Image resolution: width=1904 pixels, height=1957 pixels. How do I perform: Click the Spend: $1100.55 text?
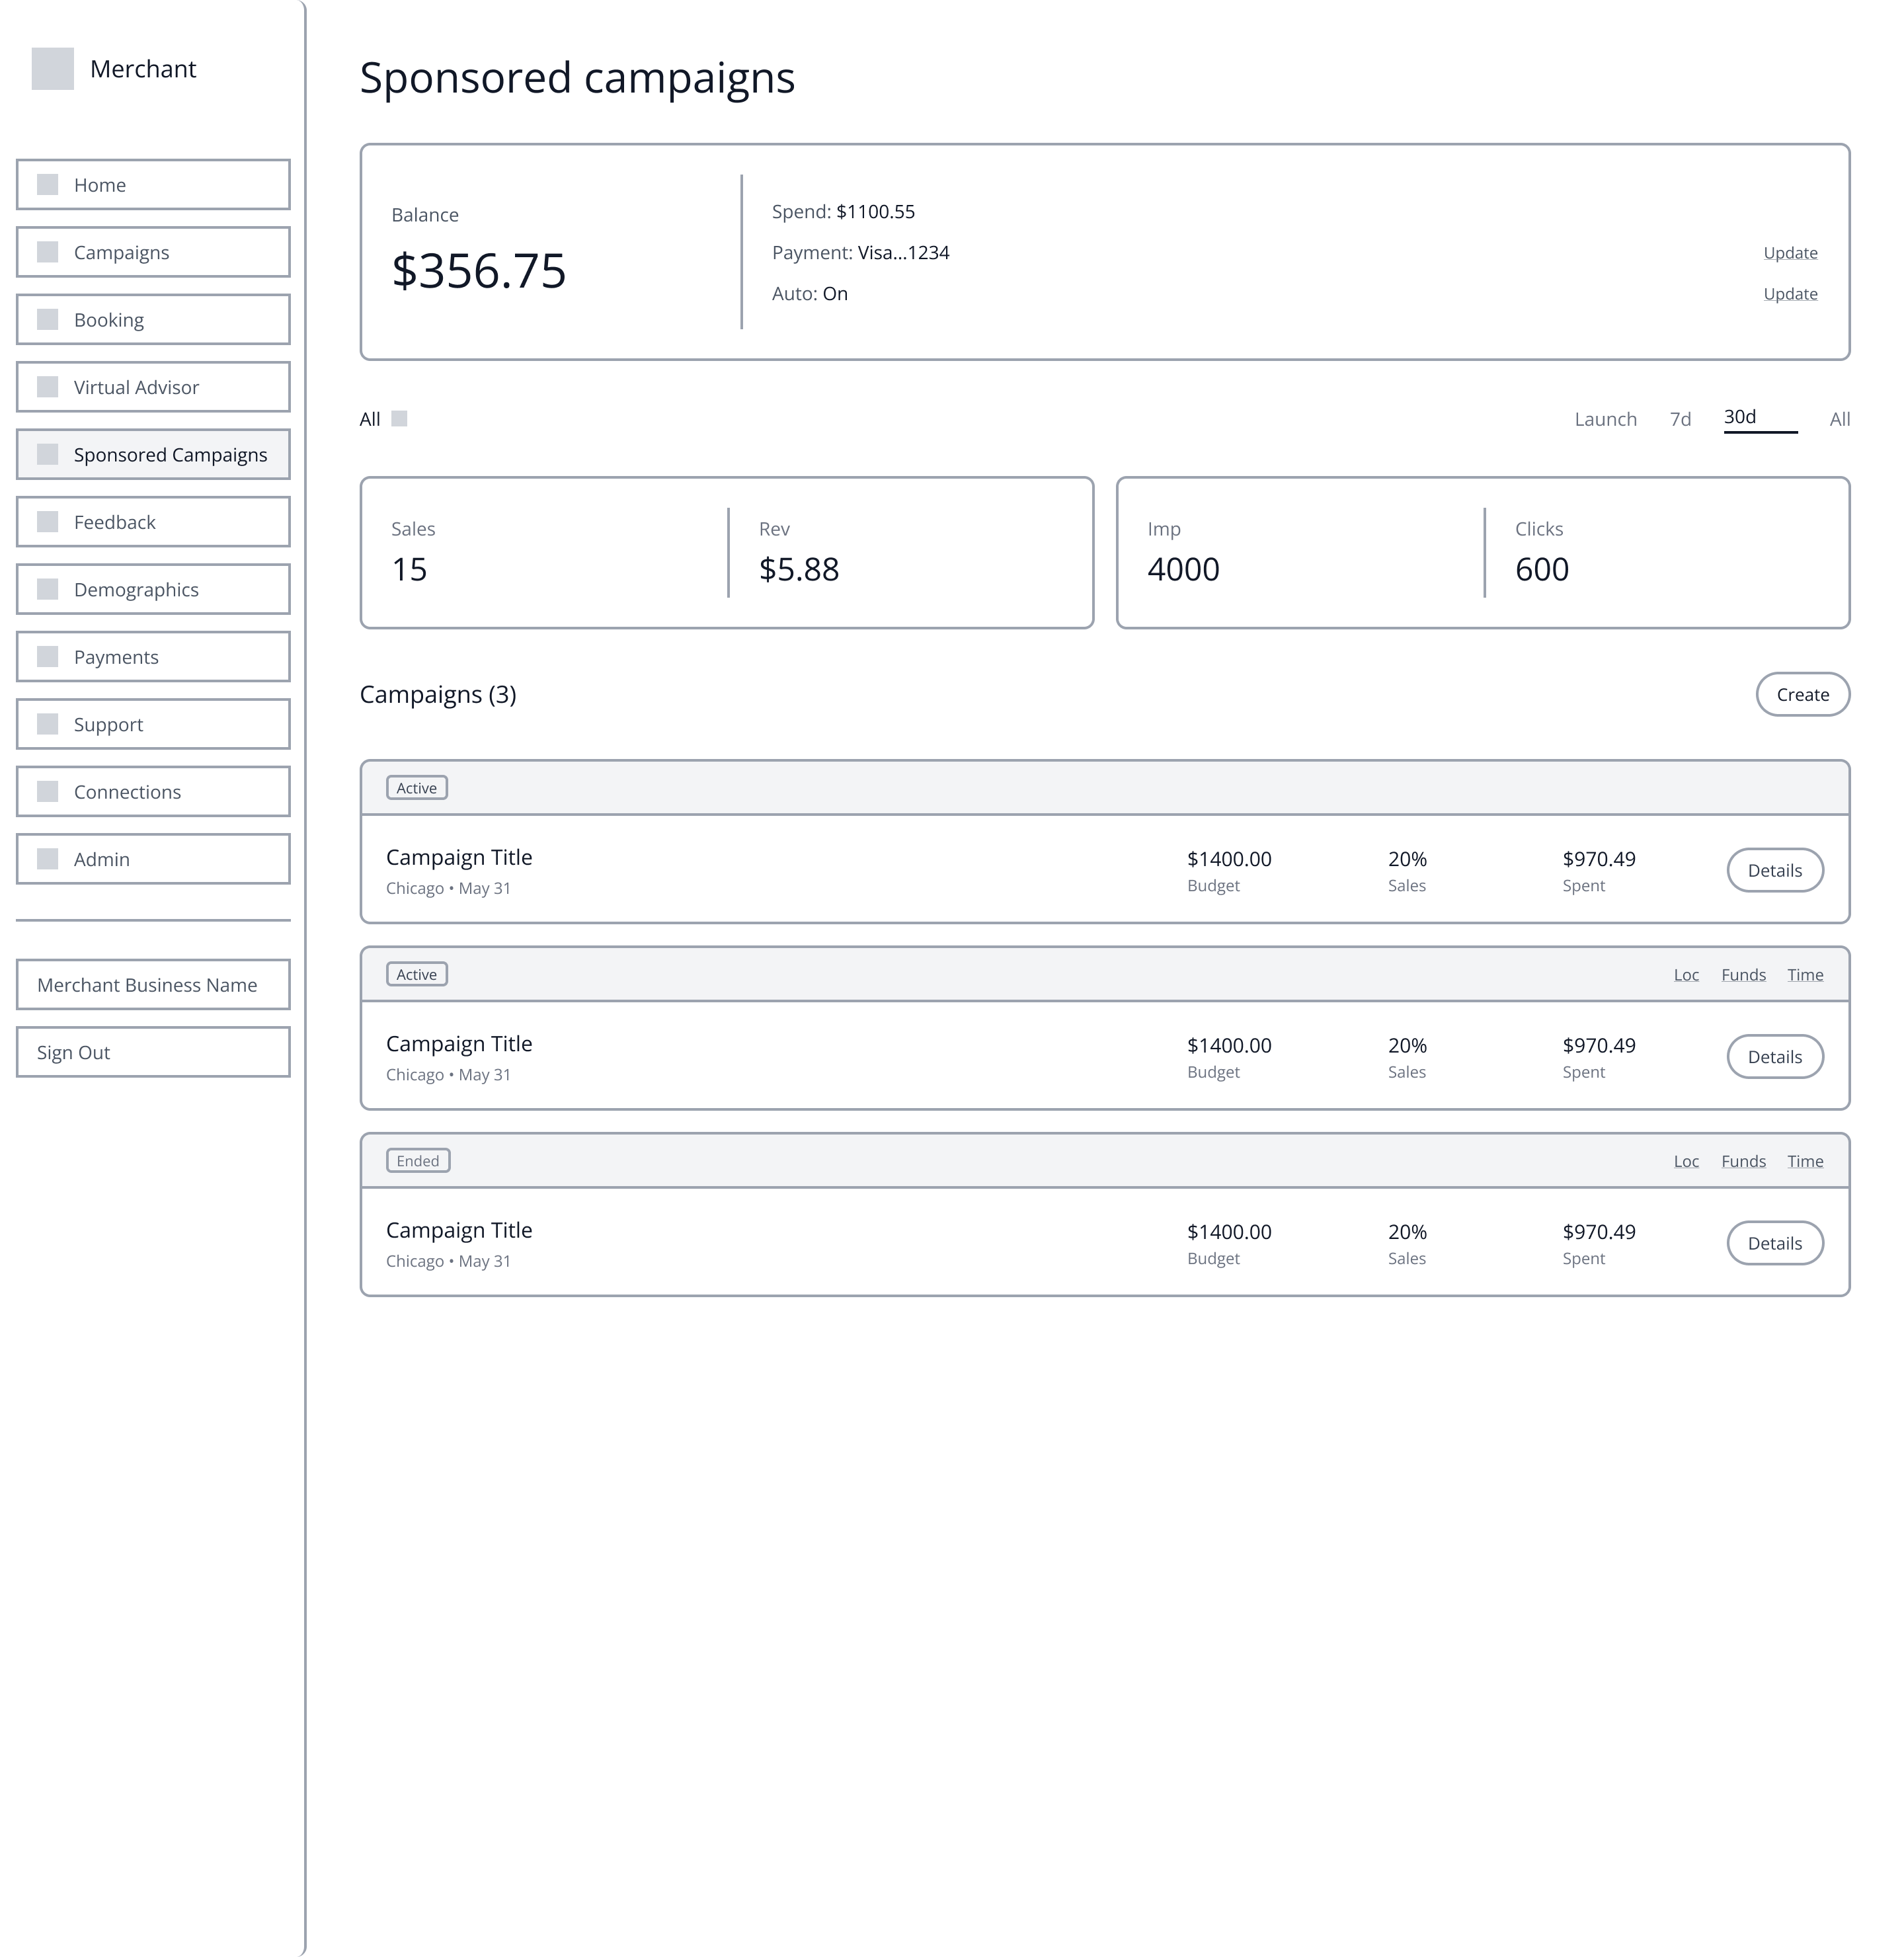tap(843, 212)
